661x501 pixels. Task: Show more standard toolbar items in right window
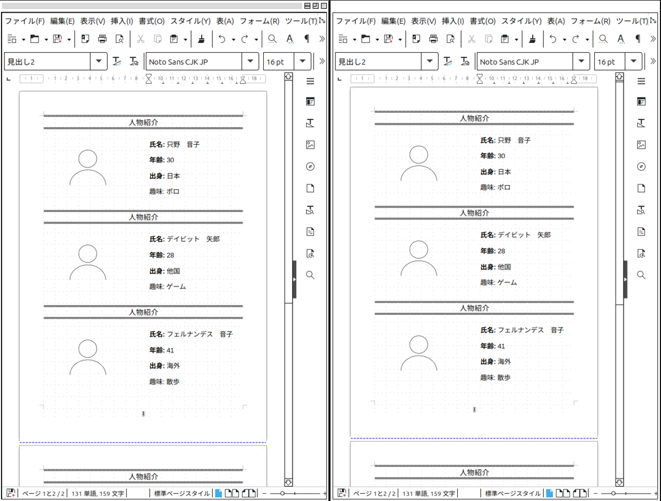coord(653,39)
